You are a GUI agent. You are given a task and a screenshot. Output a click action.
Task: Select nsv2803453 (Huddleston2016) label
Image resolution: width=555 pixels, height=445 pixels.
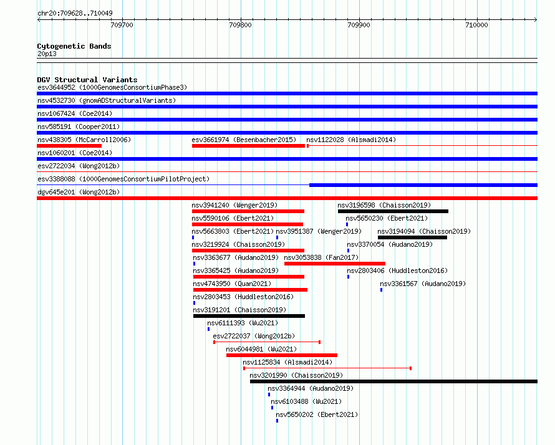(x=244, y=297)
